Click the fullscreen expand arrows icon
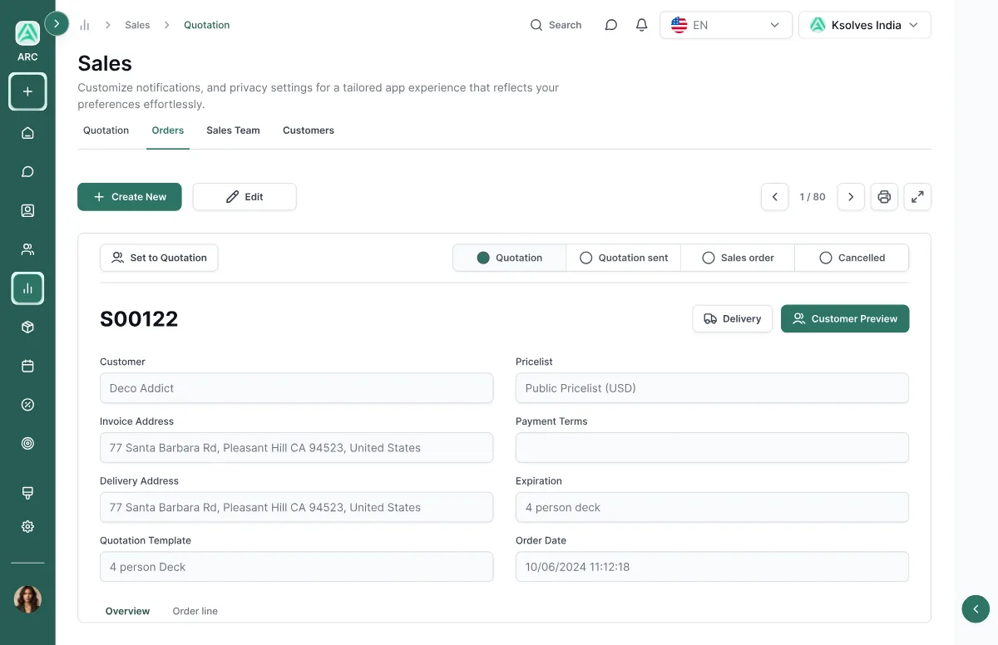The image size is (998, 645). pos(917,197)
